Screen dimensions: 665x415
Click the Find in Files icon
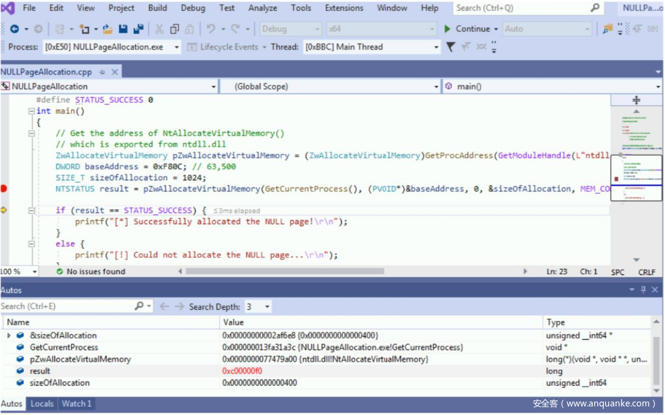[x=608, y=29]
